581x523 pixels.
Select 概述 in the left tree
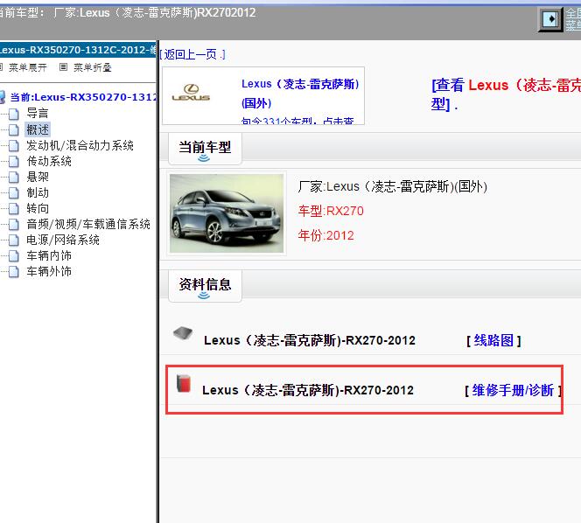point(38,129)
